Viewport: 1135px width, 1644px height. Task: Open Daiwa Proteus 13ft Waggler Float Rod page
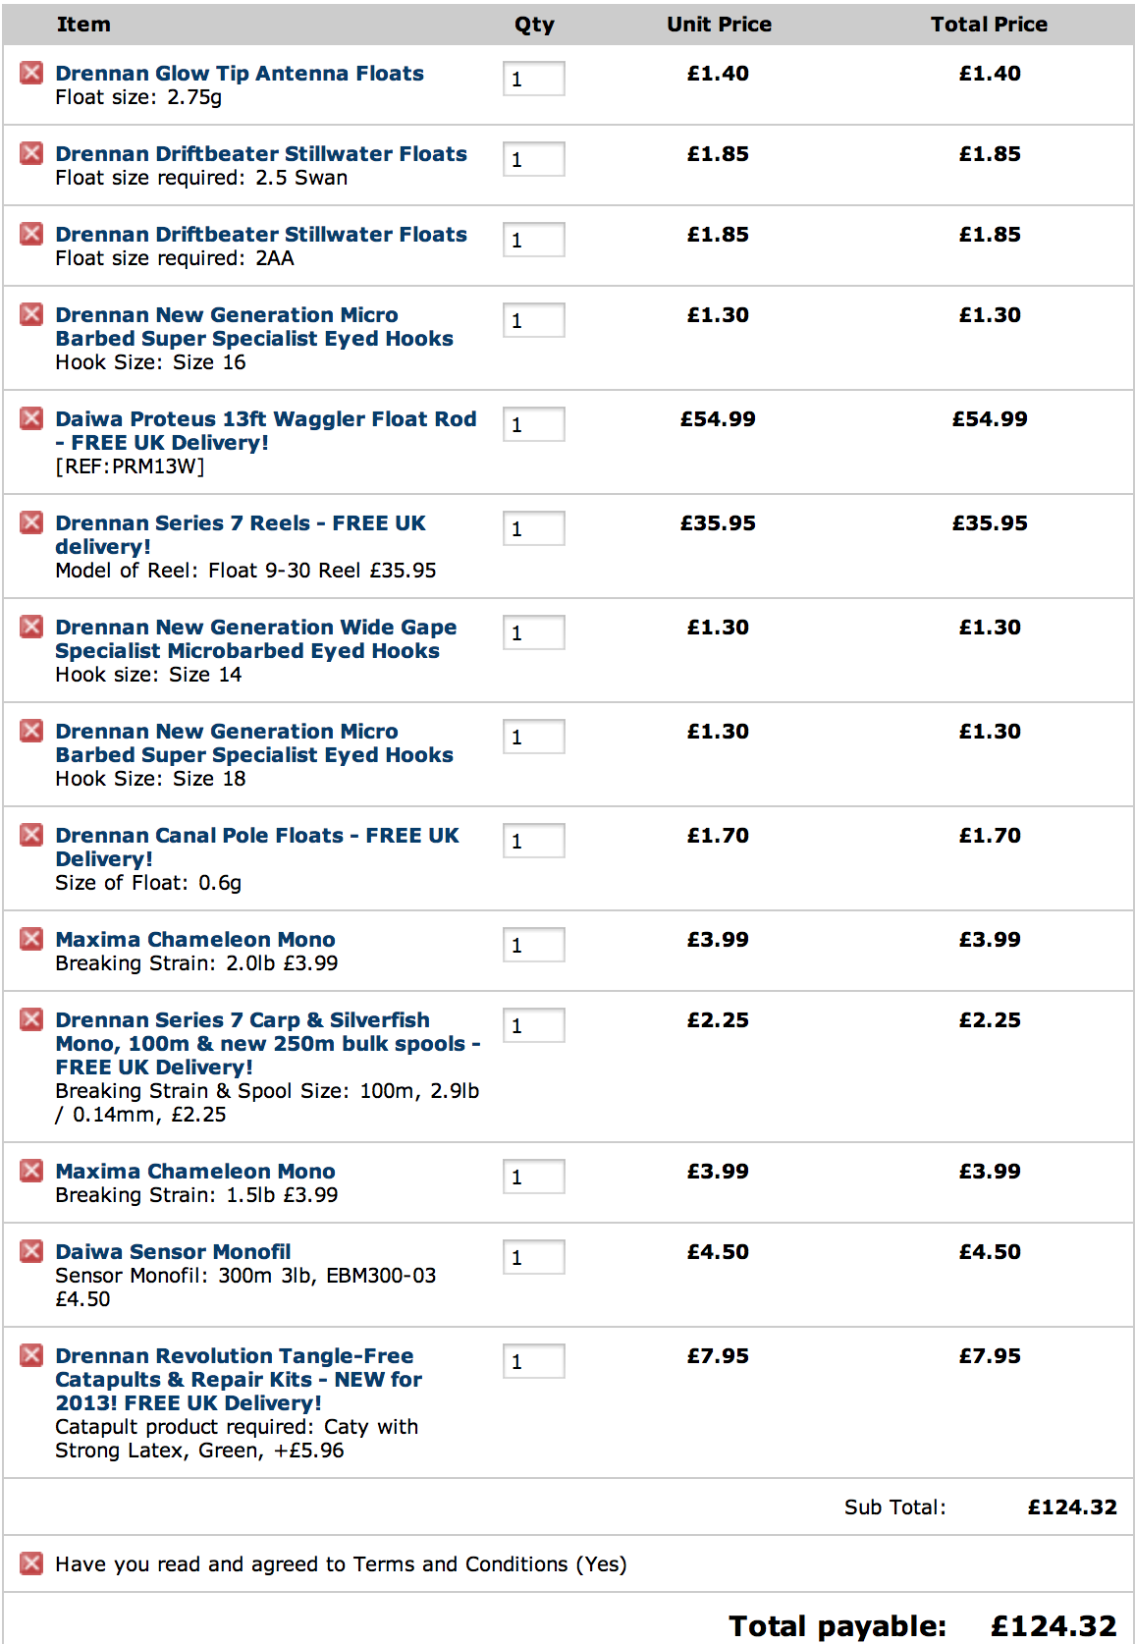[x=266, y=430]
